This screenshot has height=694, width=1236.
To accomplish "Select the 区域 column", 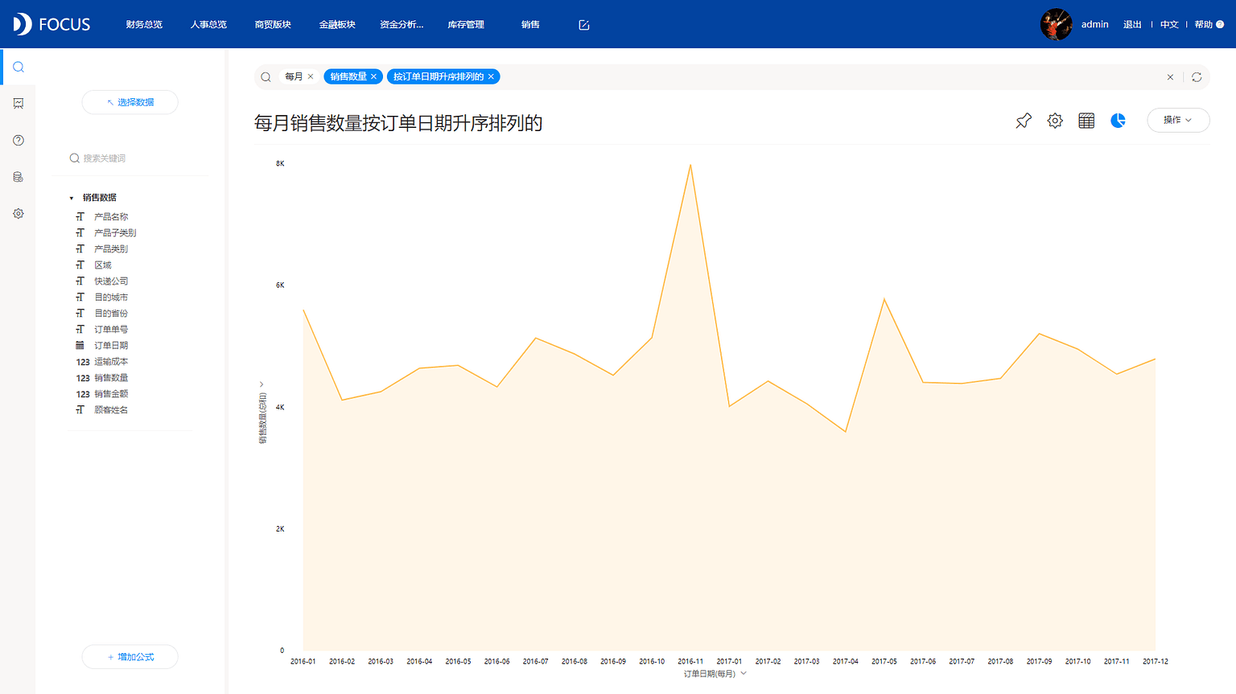I will 103,265.
